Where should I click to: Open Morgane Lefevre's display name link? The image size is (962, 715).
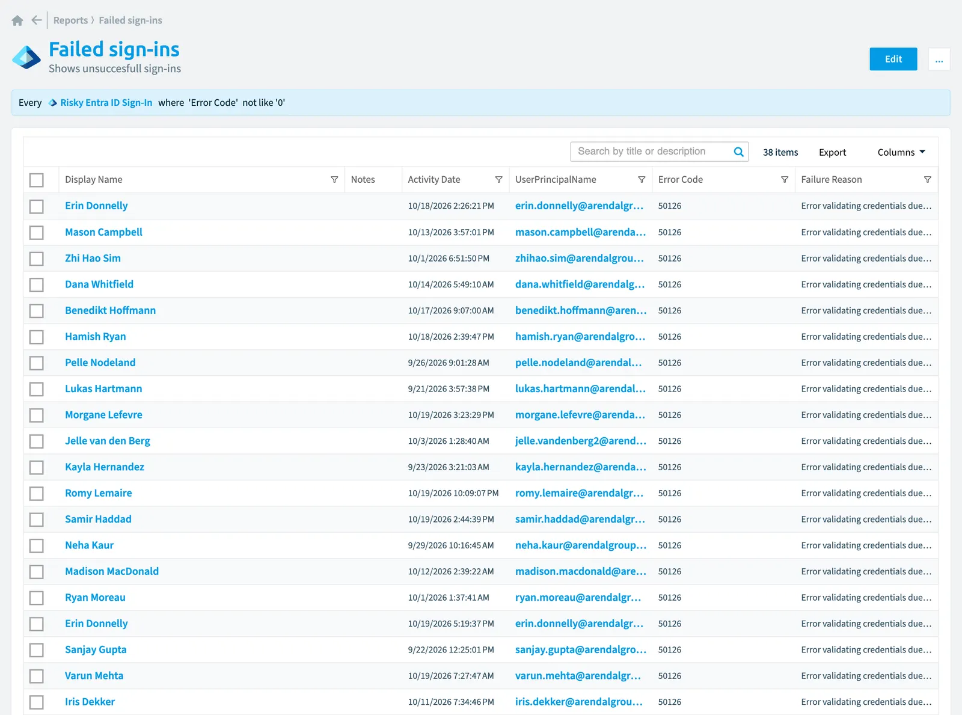[103, 415]
